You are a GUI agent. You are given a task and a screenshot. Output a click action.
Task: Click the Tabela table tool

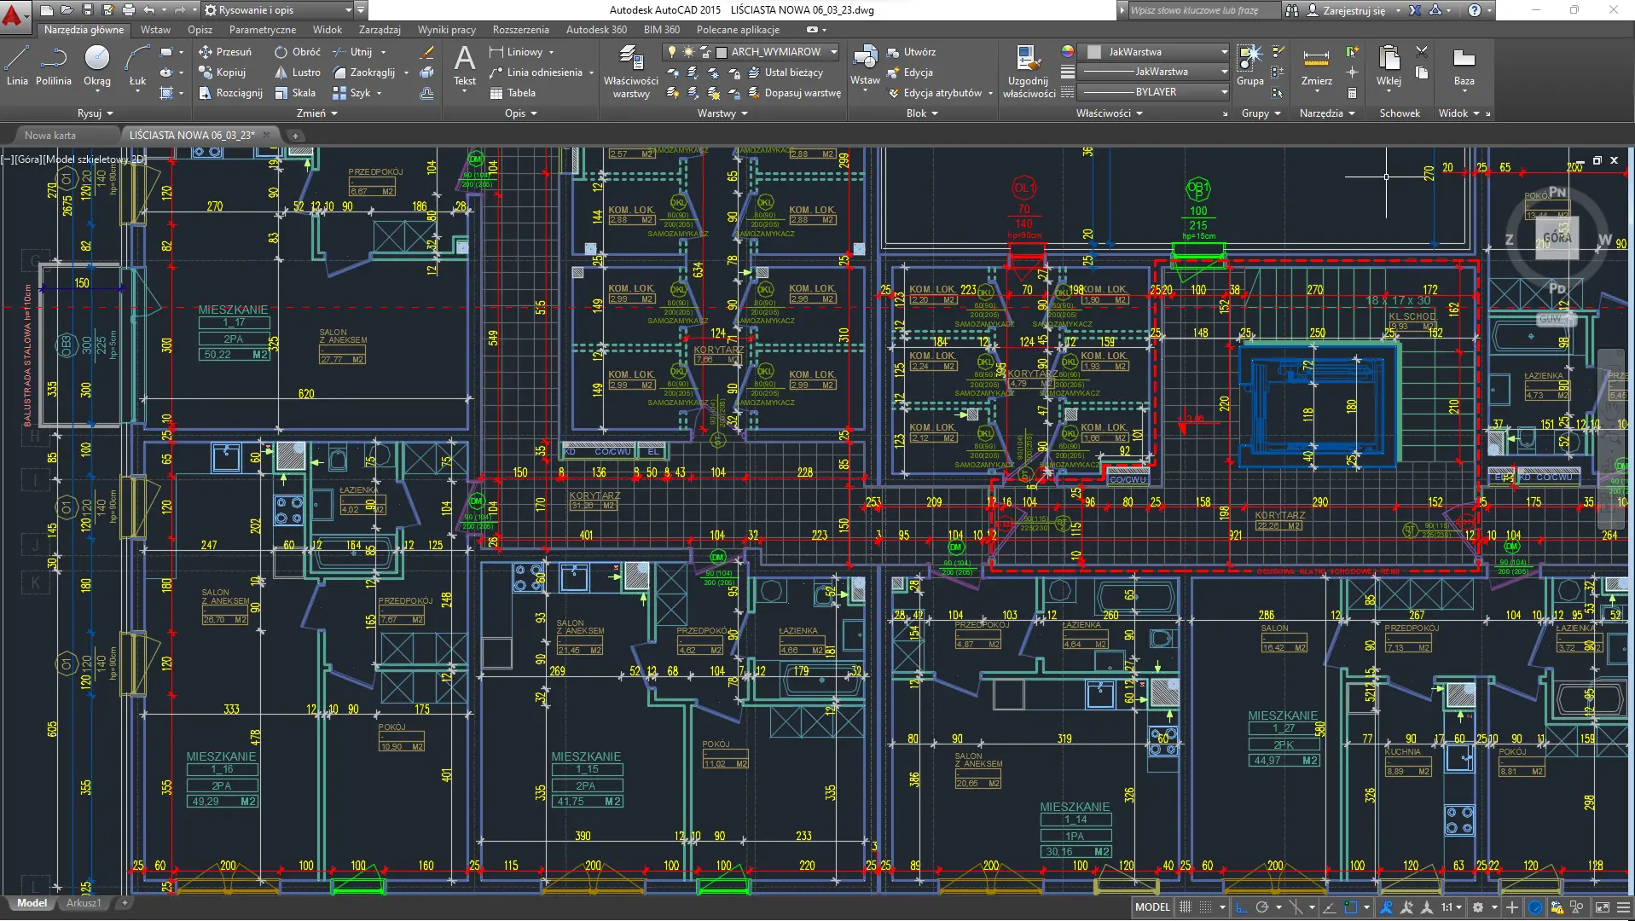coord(513,93)
